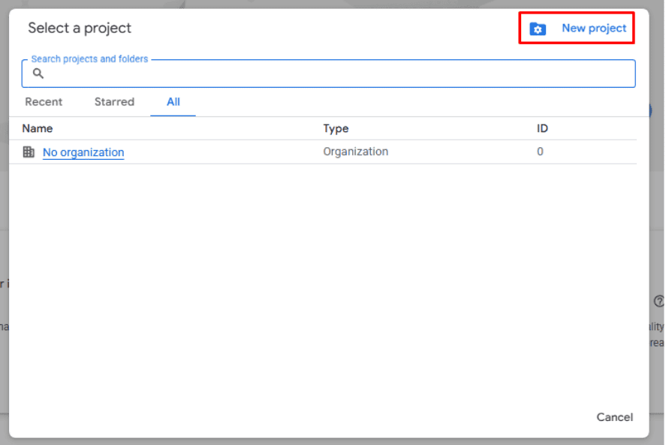The image size is (666, 445).
Task: Select the All tab
Action: tap(173, 102)
